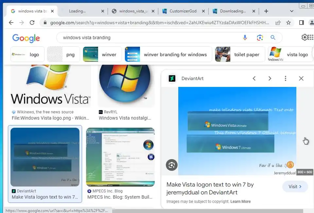Open the Windows Vista logo Wikinews thumbnail
Image resolution: width=314 pixels, height=213 pixels.
pyautogui.click(x=51, y=86)
